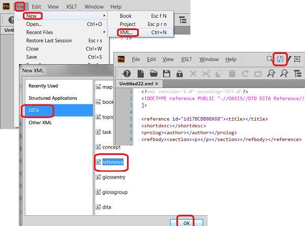Screen dimensions: 305x226
Task: Pick the dita template icon
Action: [x=98, y=207]
